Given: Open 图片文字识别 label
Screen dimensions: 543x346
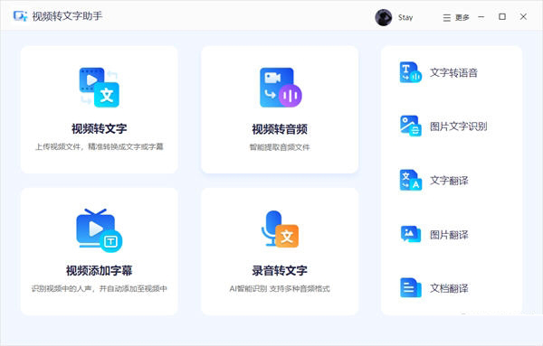Looking at the screenshot, I should pyautogui.click(x=459, y=126).
